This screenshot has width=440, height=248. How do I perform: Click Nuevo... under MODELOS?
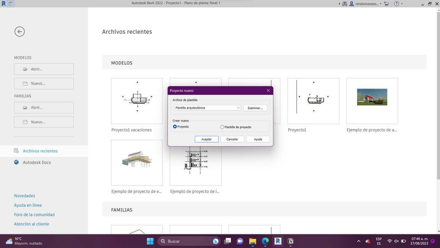click(x=44, y=83)
